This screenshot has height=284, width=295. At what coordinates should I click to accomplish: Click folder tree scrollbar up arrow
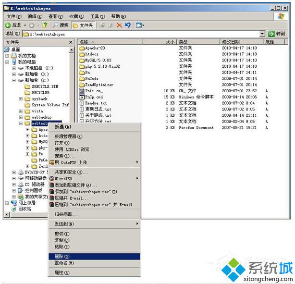tap(72, 50)
